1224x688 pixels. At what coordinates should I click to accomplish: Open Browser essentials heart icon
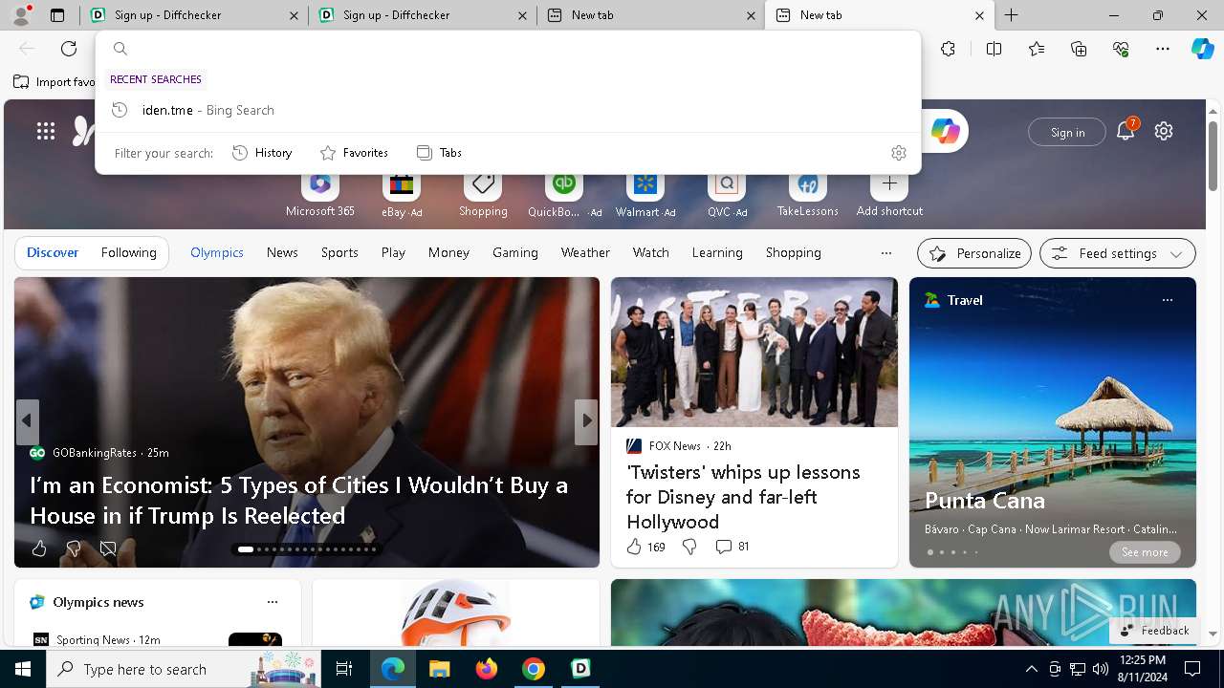(x=1121, y=49)
